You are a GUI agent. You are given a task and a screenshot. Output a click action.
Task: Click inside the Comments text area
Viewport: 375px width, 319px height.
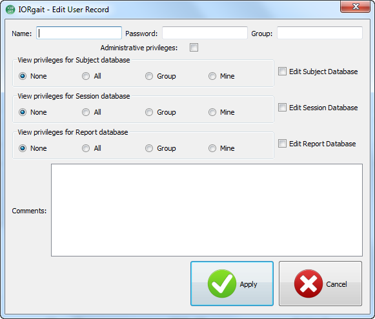[x=207, y=210]
